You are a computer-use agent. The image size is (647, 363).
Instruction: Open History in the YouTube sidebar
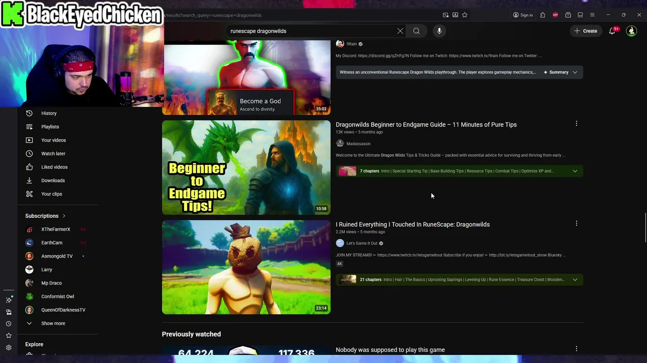pyautogui.click(x=58, y=113)
